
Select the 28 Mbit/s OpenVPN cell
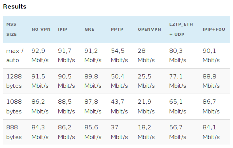[x=146, y=56]
